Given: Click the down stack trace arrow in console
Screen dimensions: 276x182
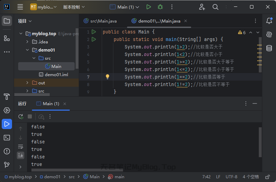Looking at the screenshot, I should [x=21, y=138].
